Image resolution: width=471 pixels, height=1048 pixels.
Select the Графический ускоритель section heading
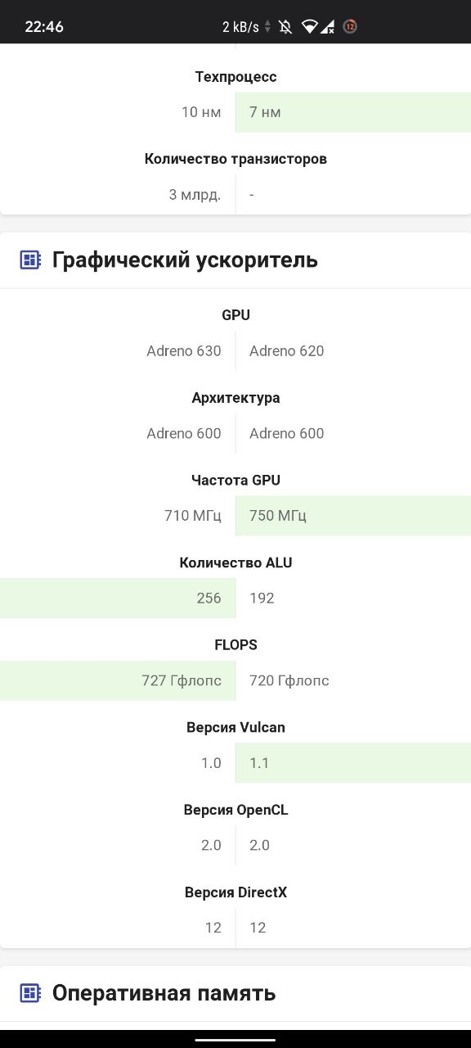185,260
